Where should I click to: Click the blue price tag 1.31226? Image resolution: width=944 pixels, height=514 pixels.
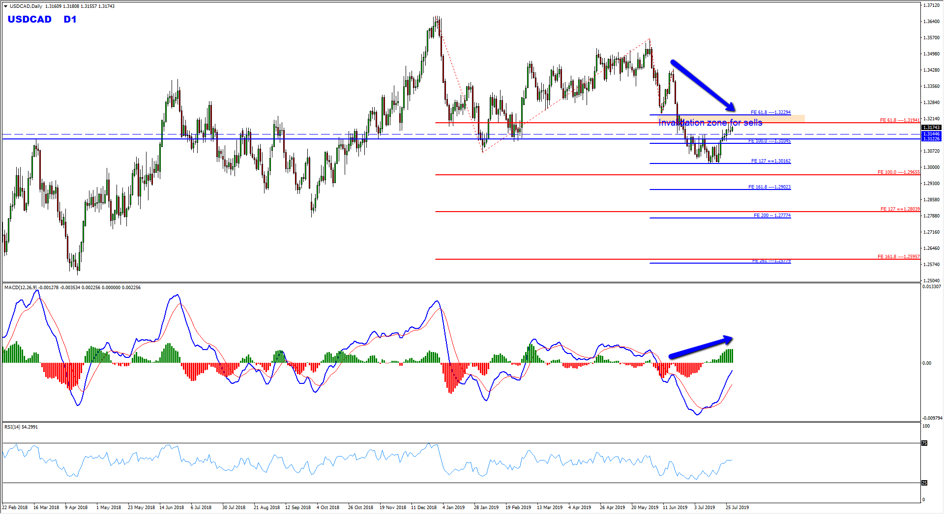click(x=931, y=139)
